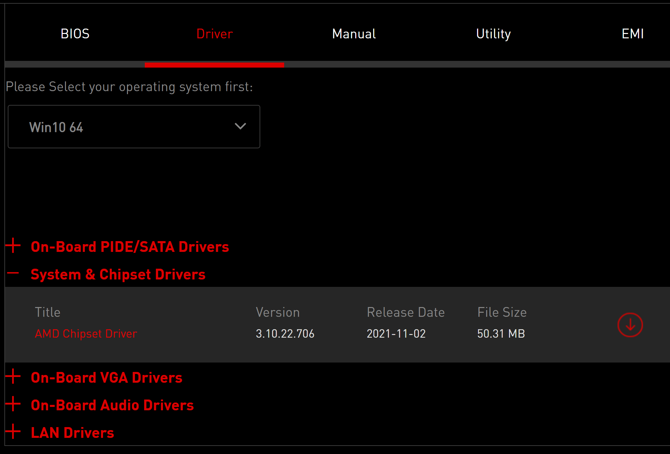Expand On-Board PIDE/SATA Drivers section
Image resolution: width=670 pixels, height=454 pixels.
pyautogui.click(x=130, y=247)
